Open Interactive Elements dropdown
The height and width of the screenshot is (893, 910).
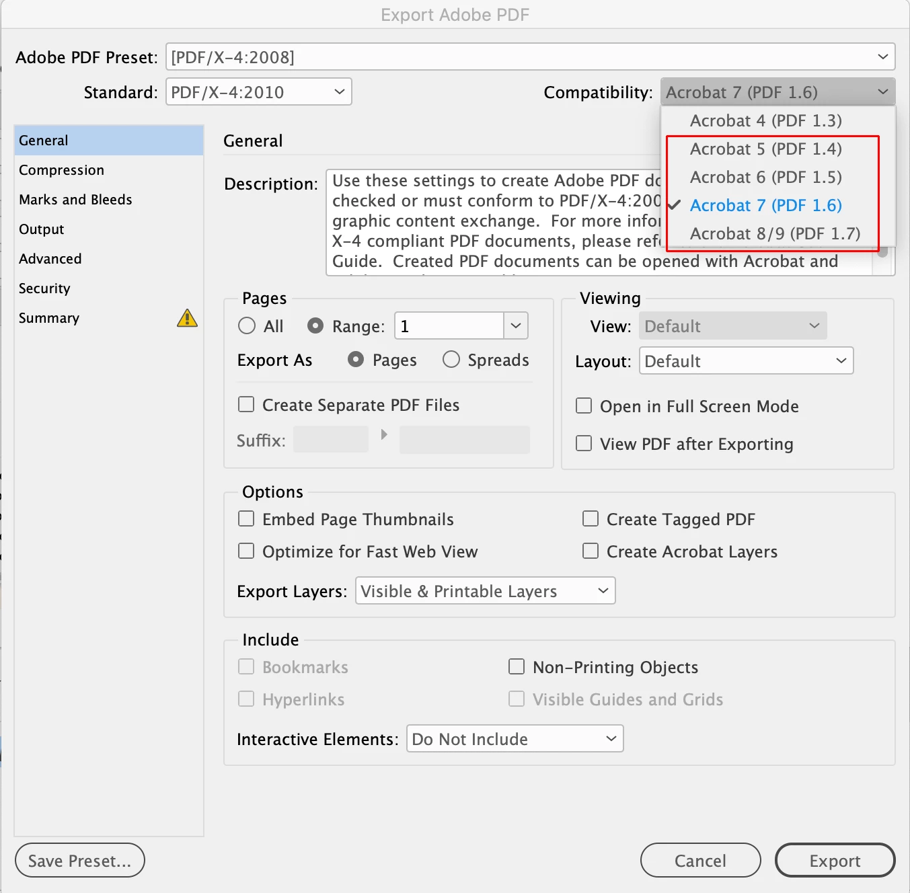[x=515, y=738]
